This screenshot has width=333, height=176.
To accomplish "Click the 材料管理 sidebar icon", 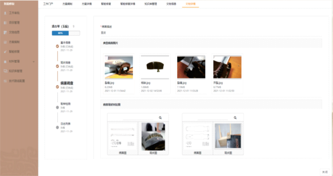I will 5,62.
